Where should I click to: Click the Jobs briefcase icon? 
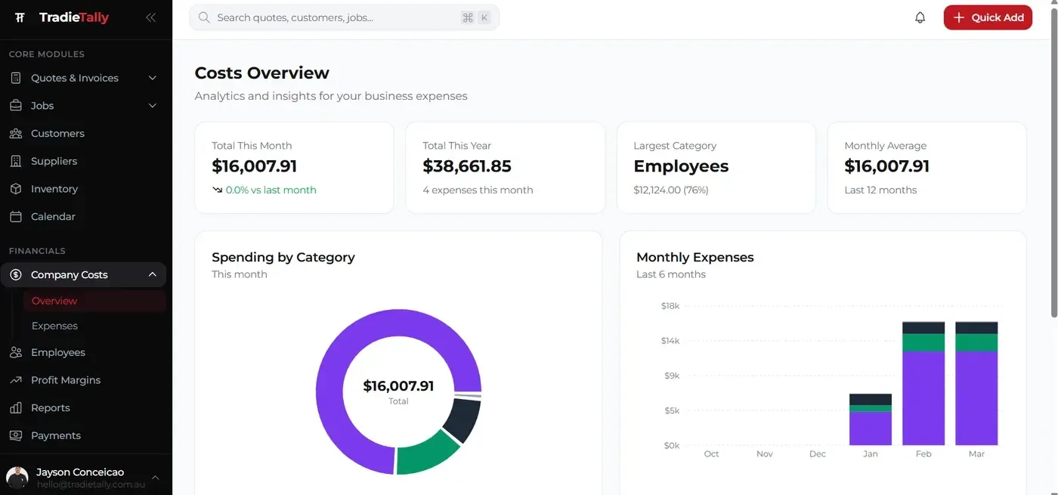pos(16,106)
